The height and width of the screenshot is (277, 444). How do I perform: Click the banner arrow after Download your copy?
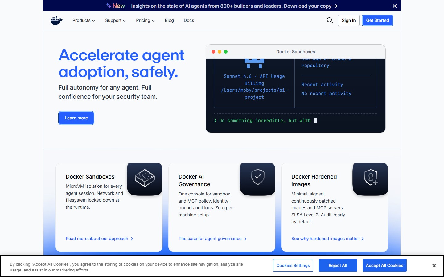click(x=335, y=6)
